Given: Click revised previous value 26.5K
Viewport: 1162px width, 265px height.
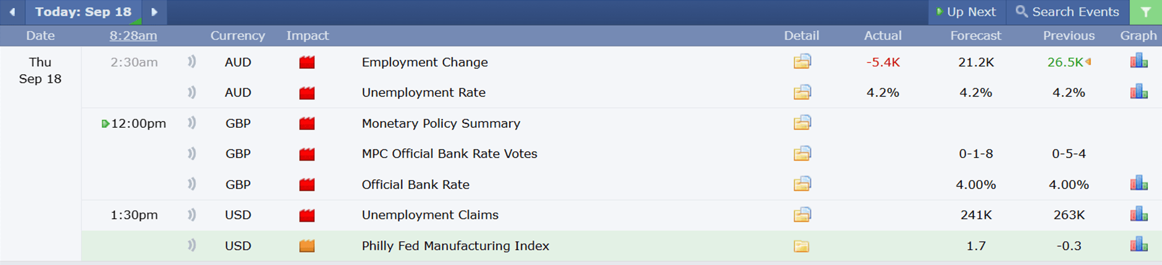Looking at the screenshot, I should pyautogui.click(x=1065, y=62).
